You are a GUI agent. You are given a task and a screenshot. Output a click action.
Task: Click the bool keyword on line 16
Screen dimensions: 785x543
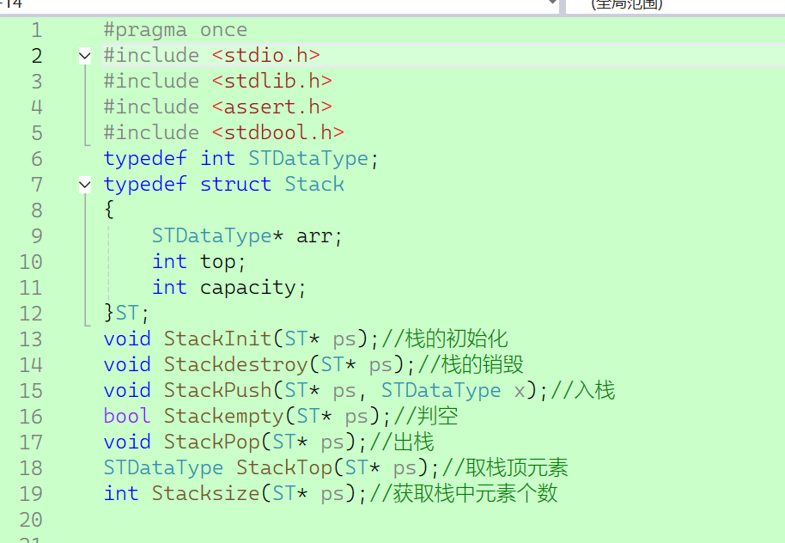pyautogui.click(x=127, y=416)
